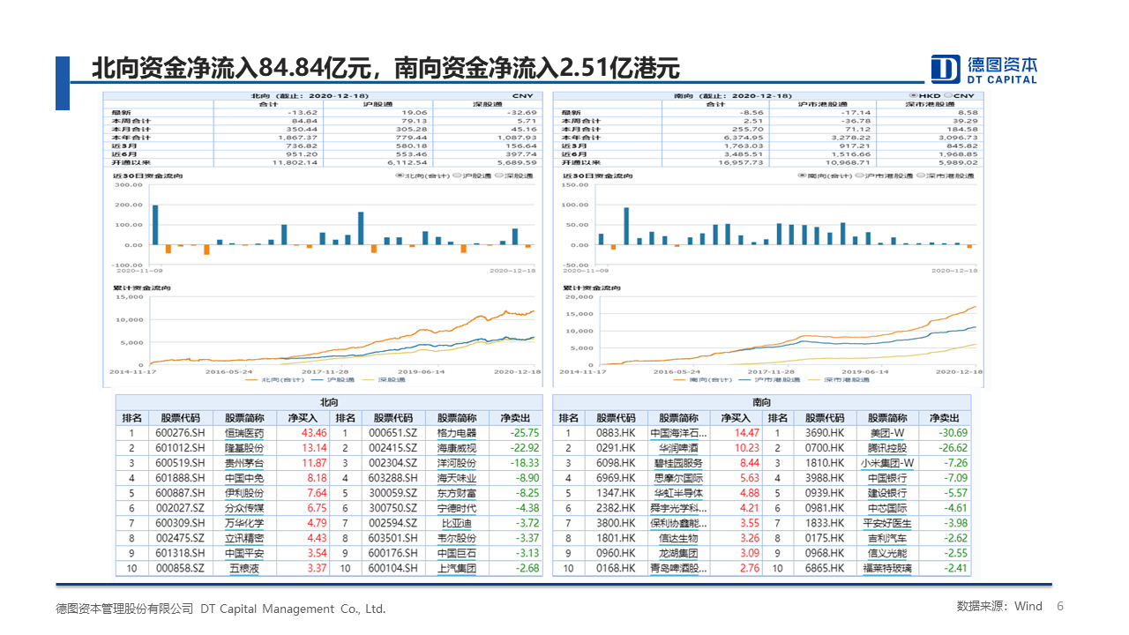Open the 美团-W stock link
1129x635 pixels.
(x=887, y=433)
